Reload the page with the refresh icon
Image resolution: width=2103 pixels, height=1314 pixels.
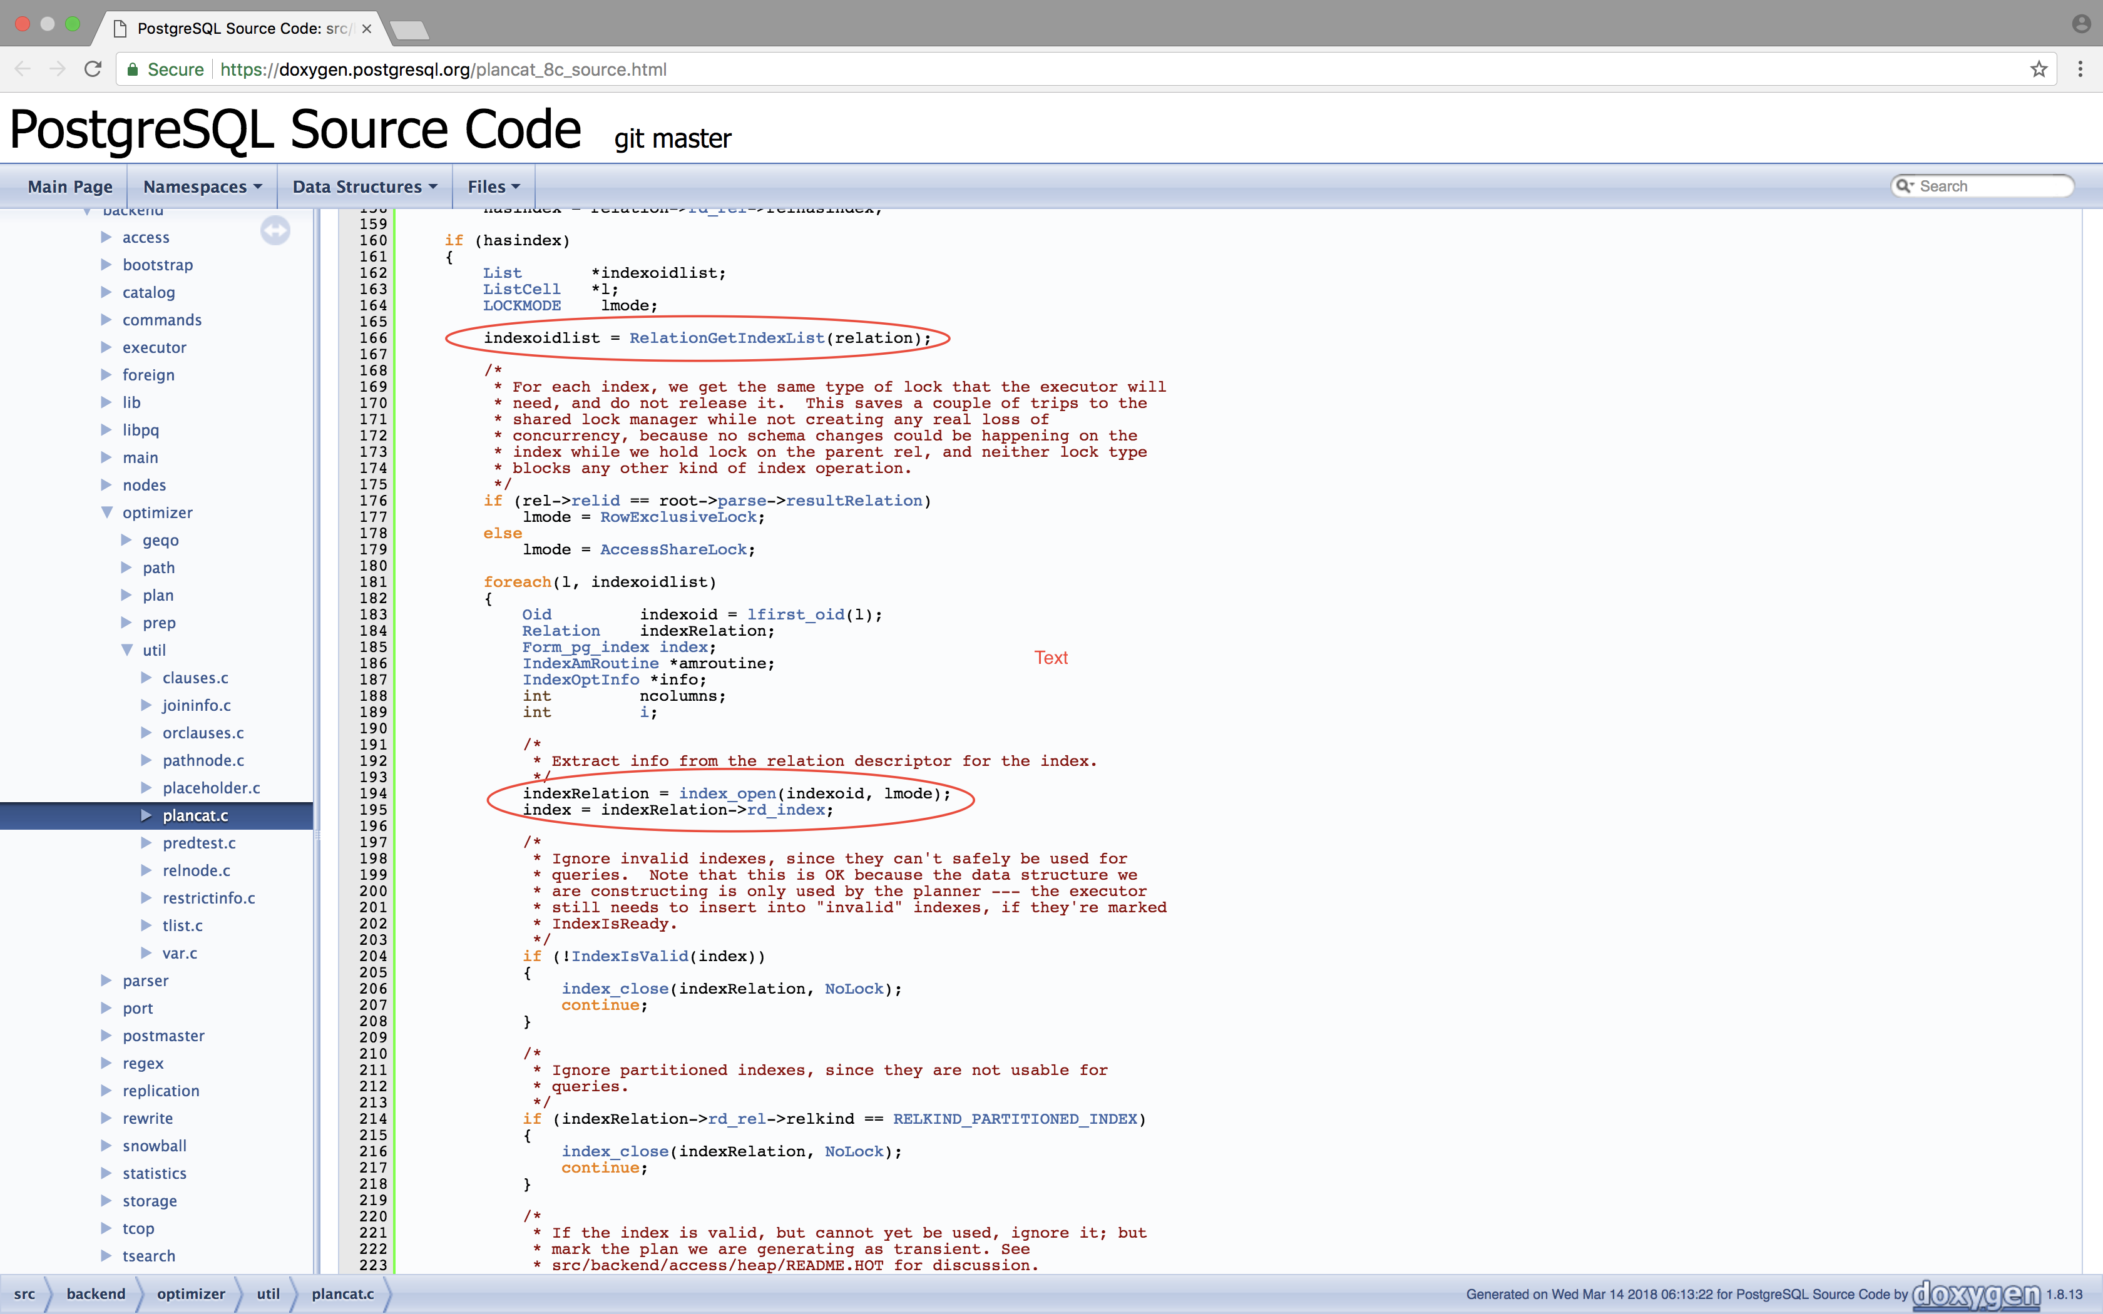coord(93,69)
